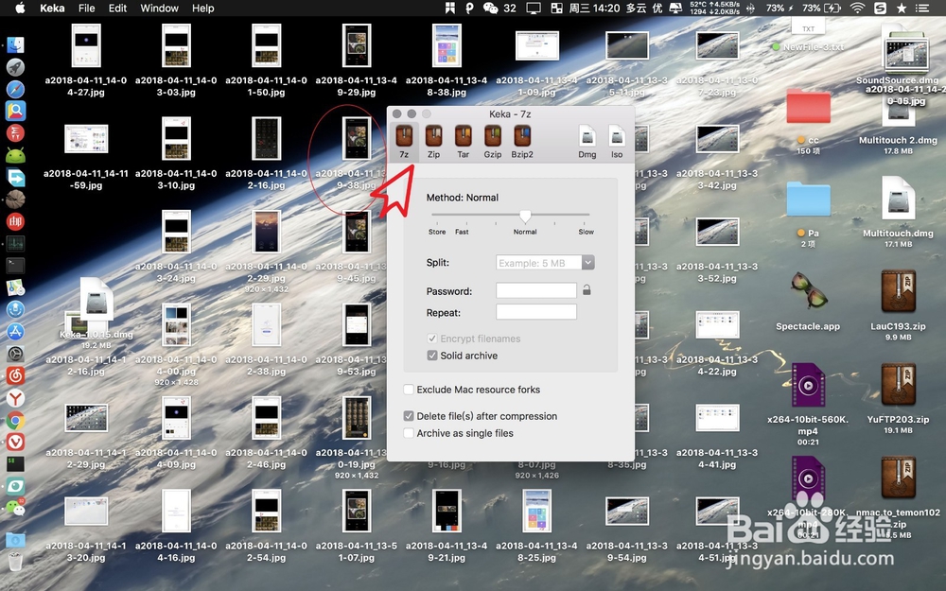Click the Split size text field
Screen dimensions: 946x591
point(539,262)
